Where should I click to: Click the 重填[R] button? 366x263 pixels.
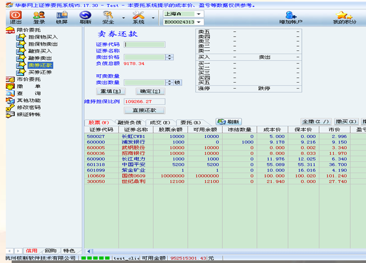111,91
